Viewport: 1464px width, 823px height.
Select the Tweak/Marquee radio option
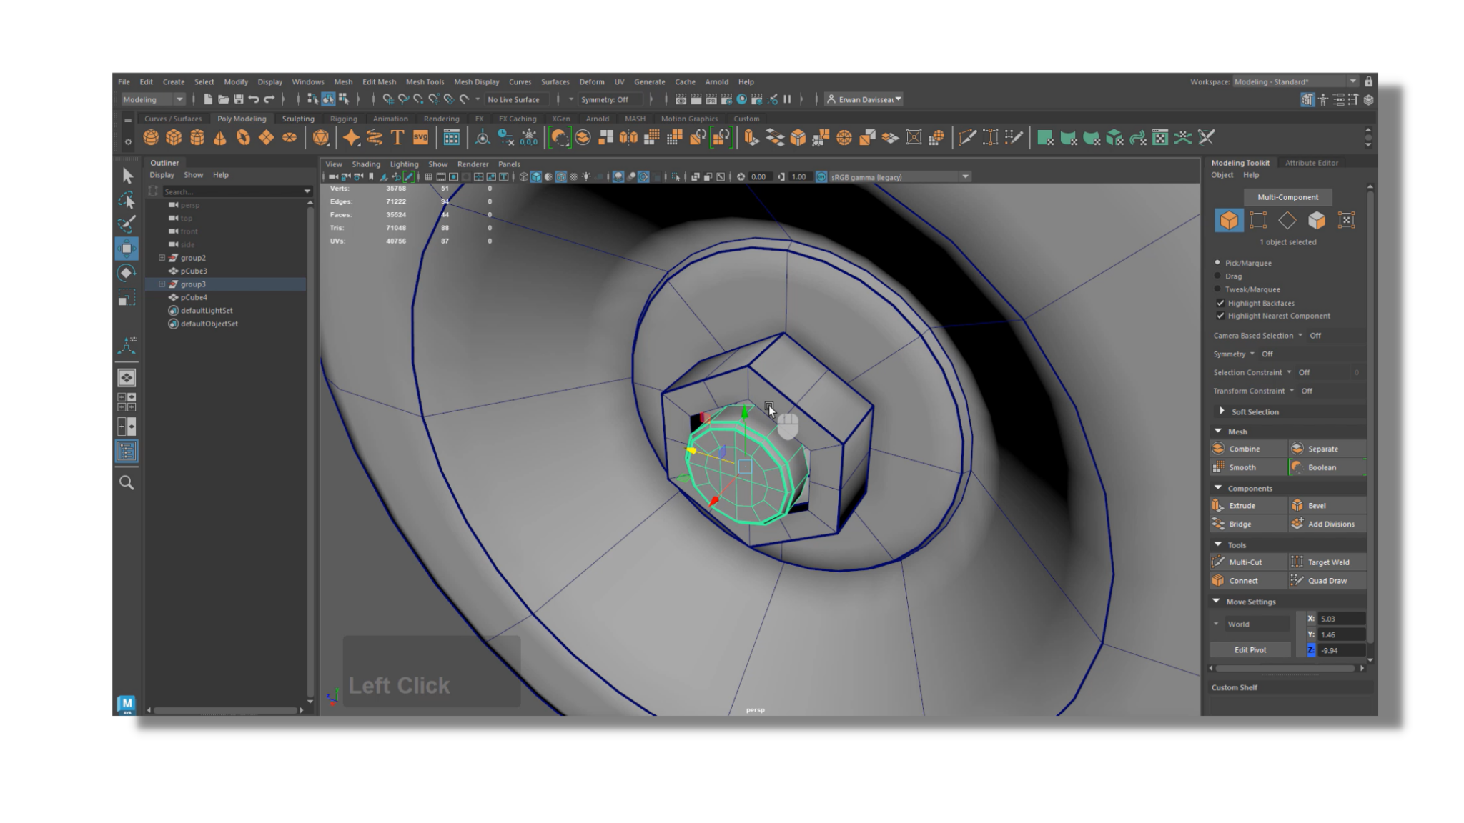[x=1217, y=289]
